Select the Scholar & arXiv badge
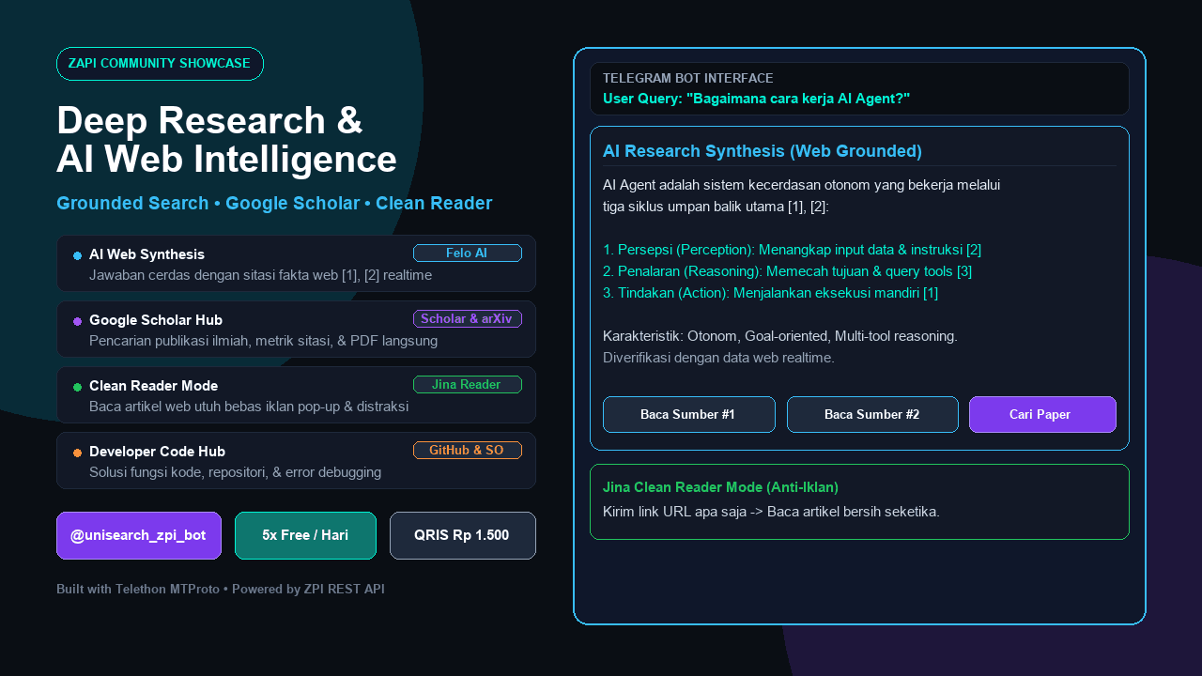Image resolution: width=1202 pixels, height=676 pixels. tap(468, 319)
